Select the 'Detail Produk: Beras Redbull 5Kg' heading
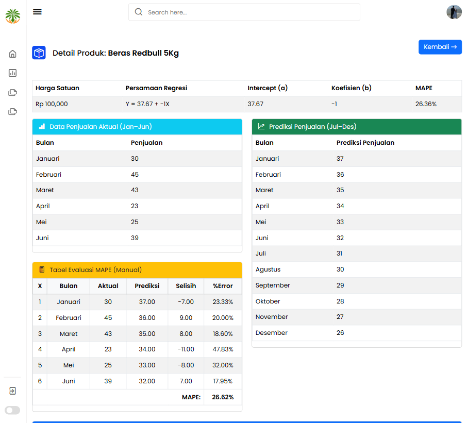 (x=115, y=53)
